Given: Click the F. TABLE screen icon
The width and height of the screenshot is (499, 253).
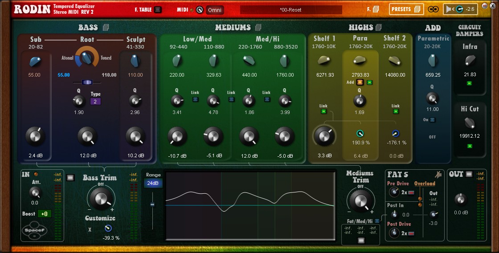Looking at the screenshot, I should 158,9.
